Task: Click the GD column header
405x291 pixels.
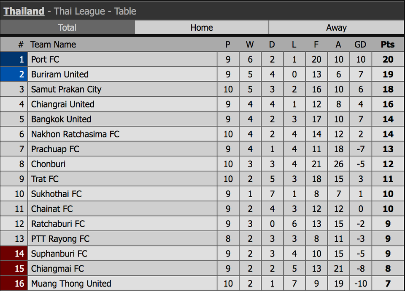Action: coord(360,45)
